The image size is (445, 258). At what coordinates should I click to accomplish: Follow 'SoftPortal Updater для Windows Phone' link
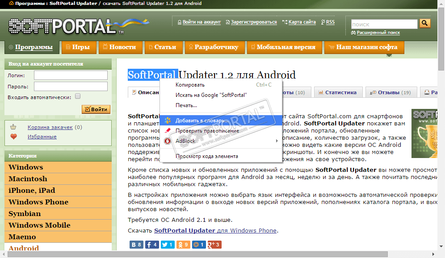coord(215,230)
